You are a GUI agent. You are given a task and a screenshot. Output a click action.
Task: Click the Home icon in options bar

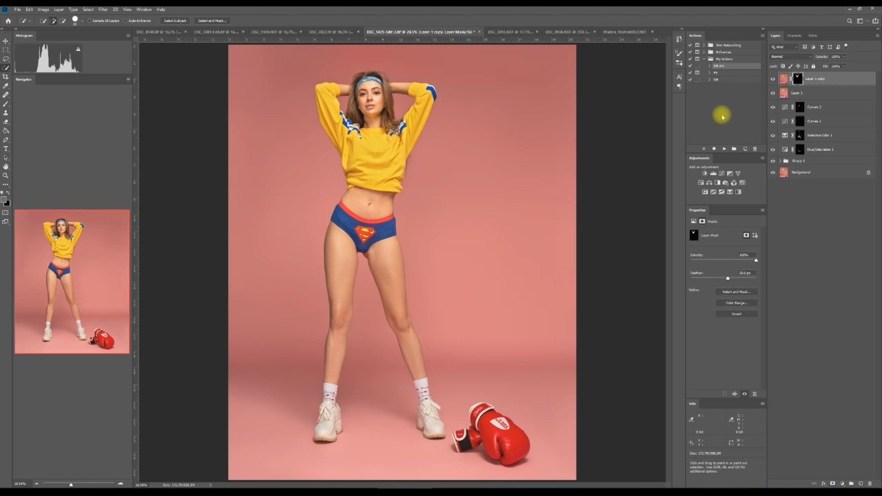tap(8, 21)
